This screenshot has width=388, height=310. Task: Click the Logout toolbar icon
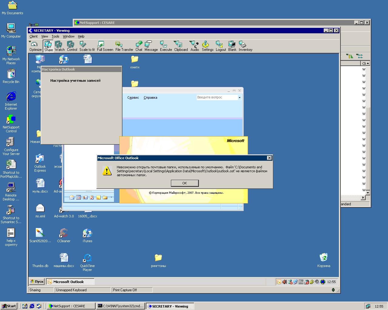click(221, 46)
